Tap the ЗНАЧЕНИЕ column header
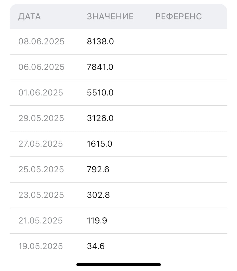This screenshot has width=237, height=271. tap(110, 17)
